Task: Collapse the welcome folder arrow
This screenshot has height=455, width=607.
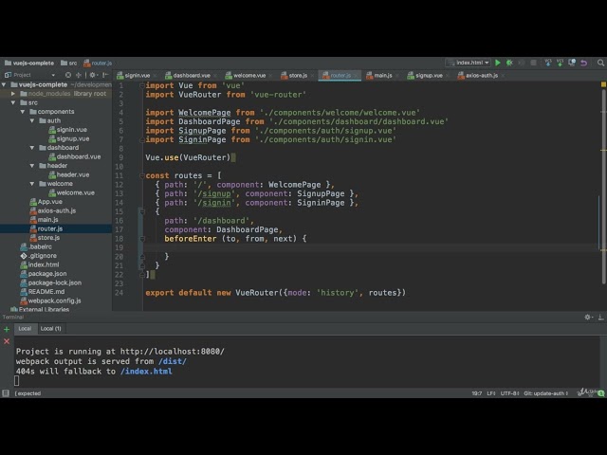Action: (x=32, y=183)
